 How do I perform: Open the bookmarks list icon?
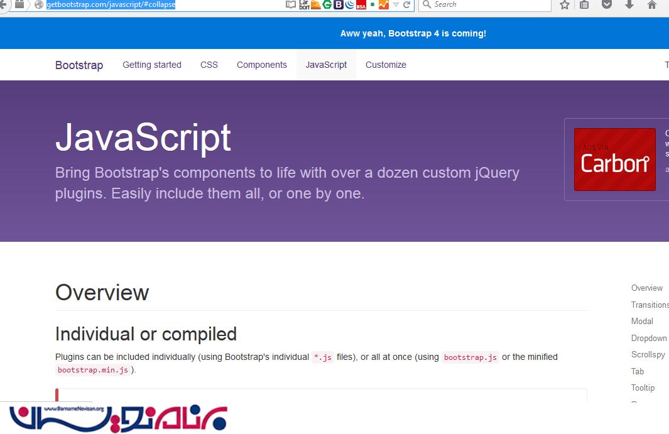tap(584, 5)
